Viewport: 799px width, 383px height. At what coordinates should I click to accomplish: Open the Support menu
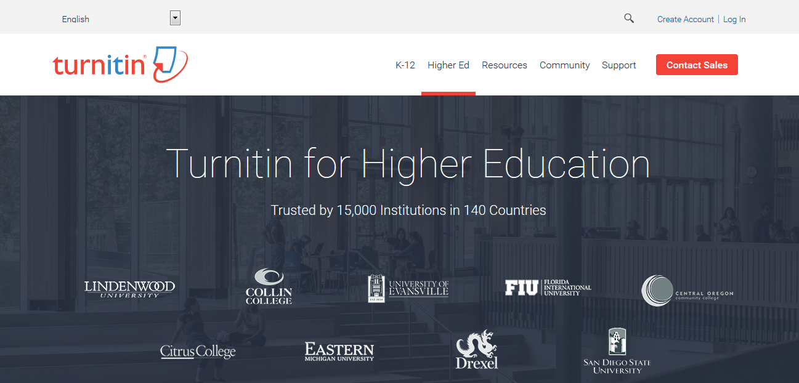tap(619, 65)
